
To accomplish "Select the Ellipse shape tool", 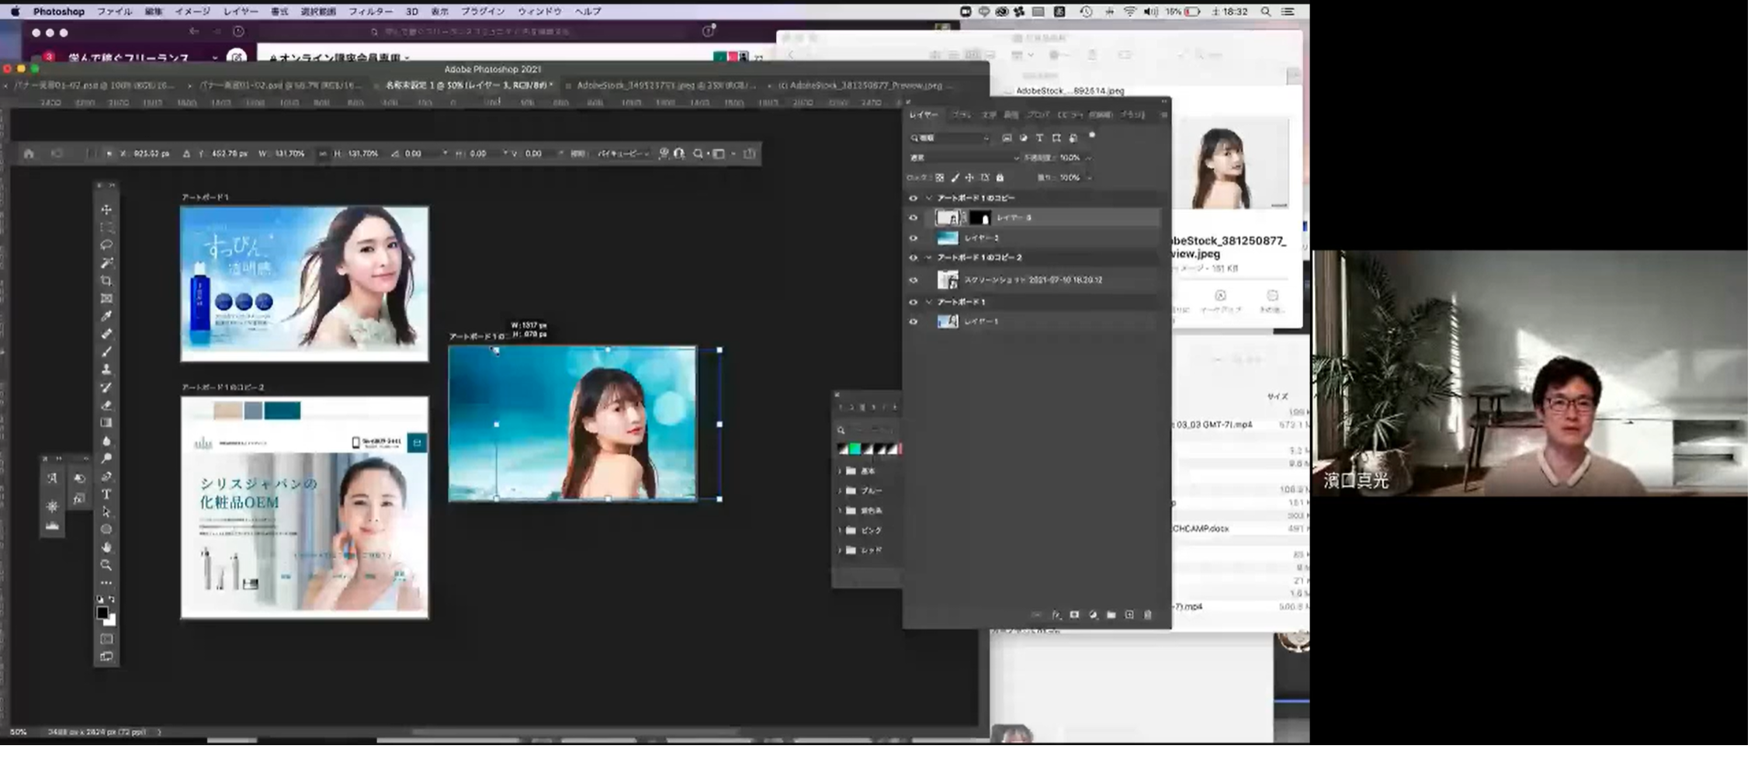I will pyautogui.click(x=106, y=529).
